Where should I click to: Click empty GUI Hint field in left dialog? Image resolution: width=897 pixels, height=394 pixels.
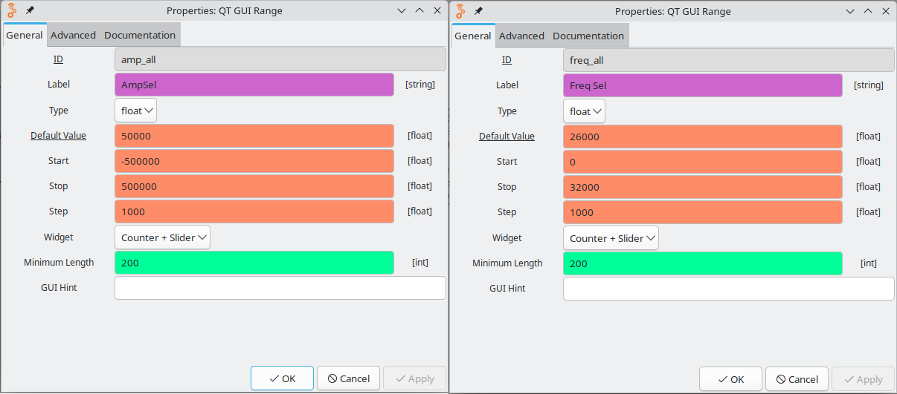tap(280, 288)
